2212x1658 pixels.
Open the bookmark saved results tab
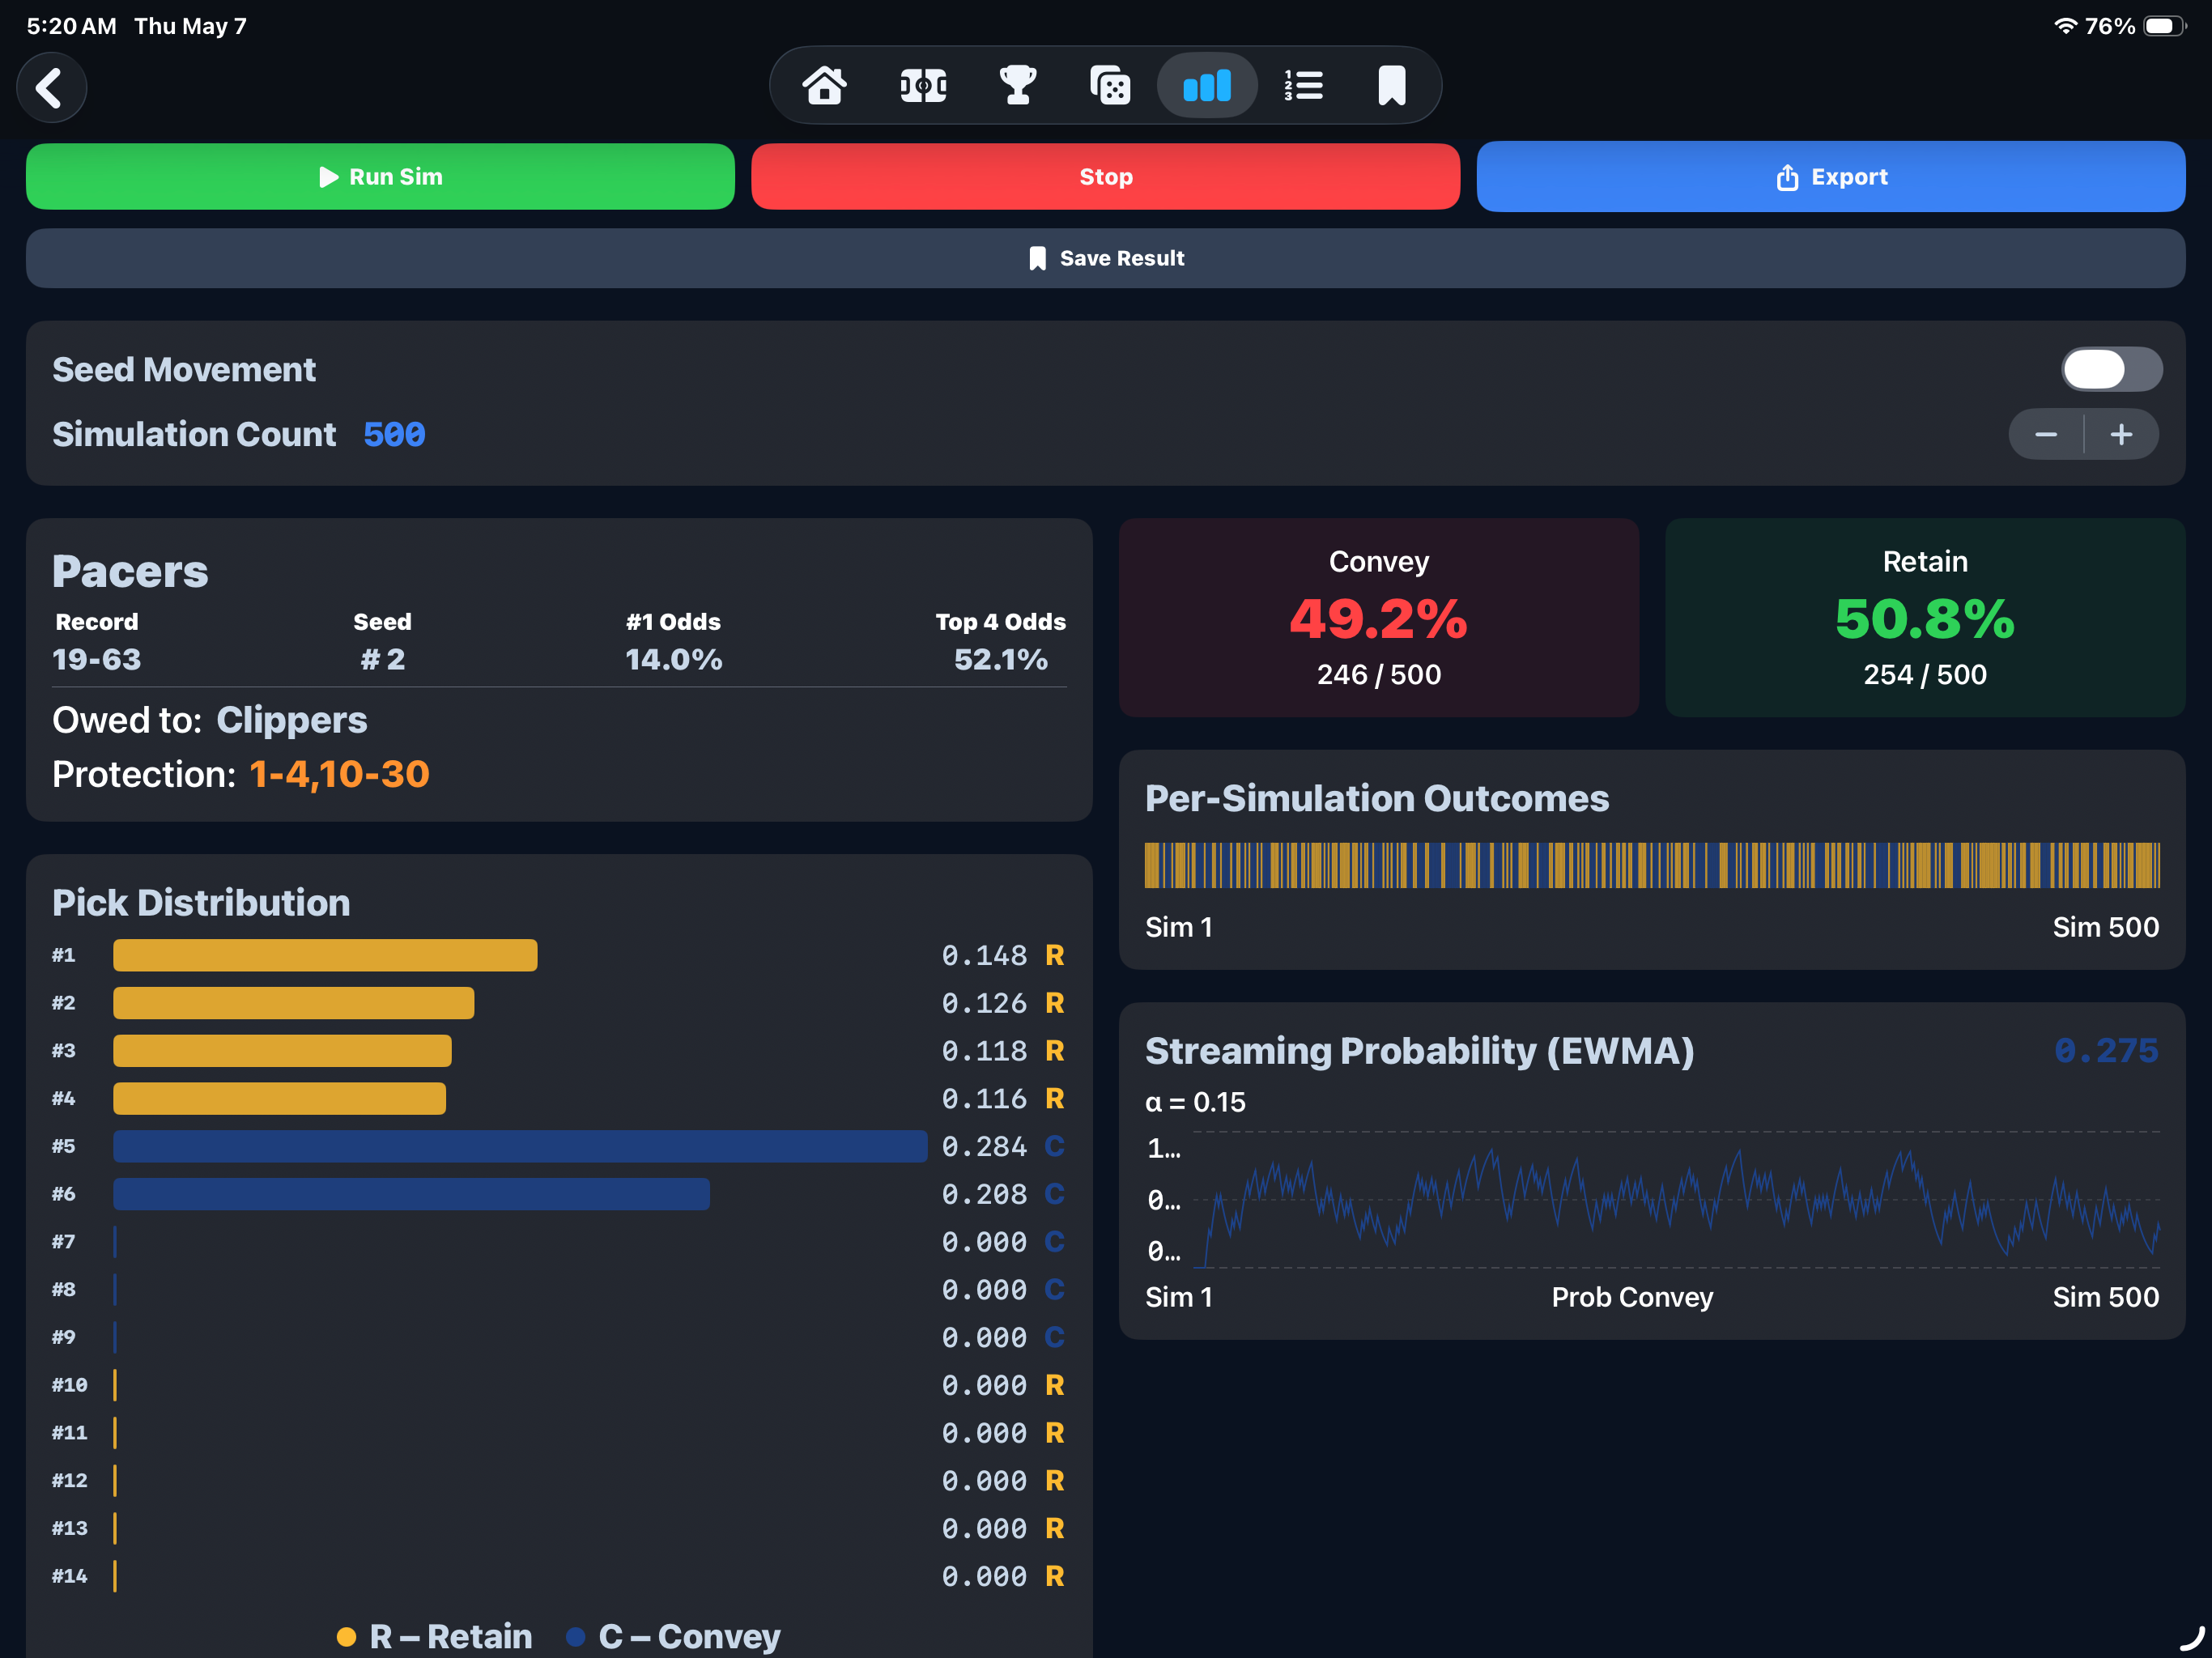(1392, 86)
